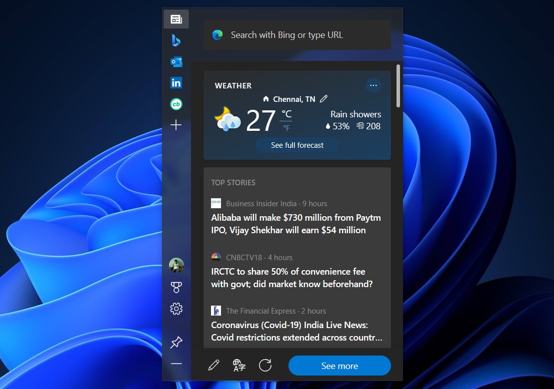Screen dimensions: 554x389
Task: Open your profile avatar
Action: coord(176,265)
